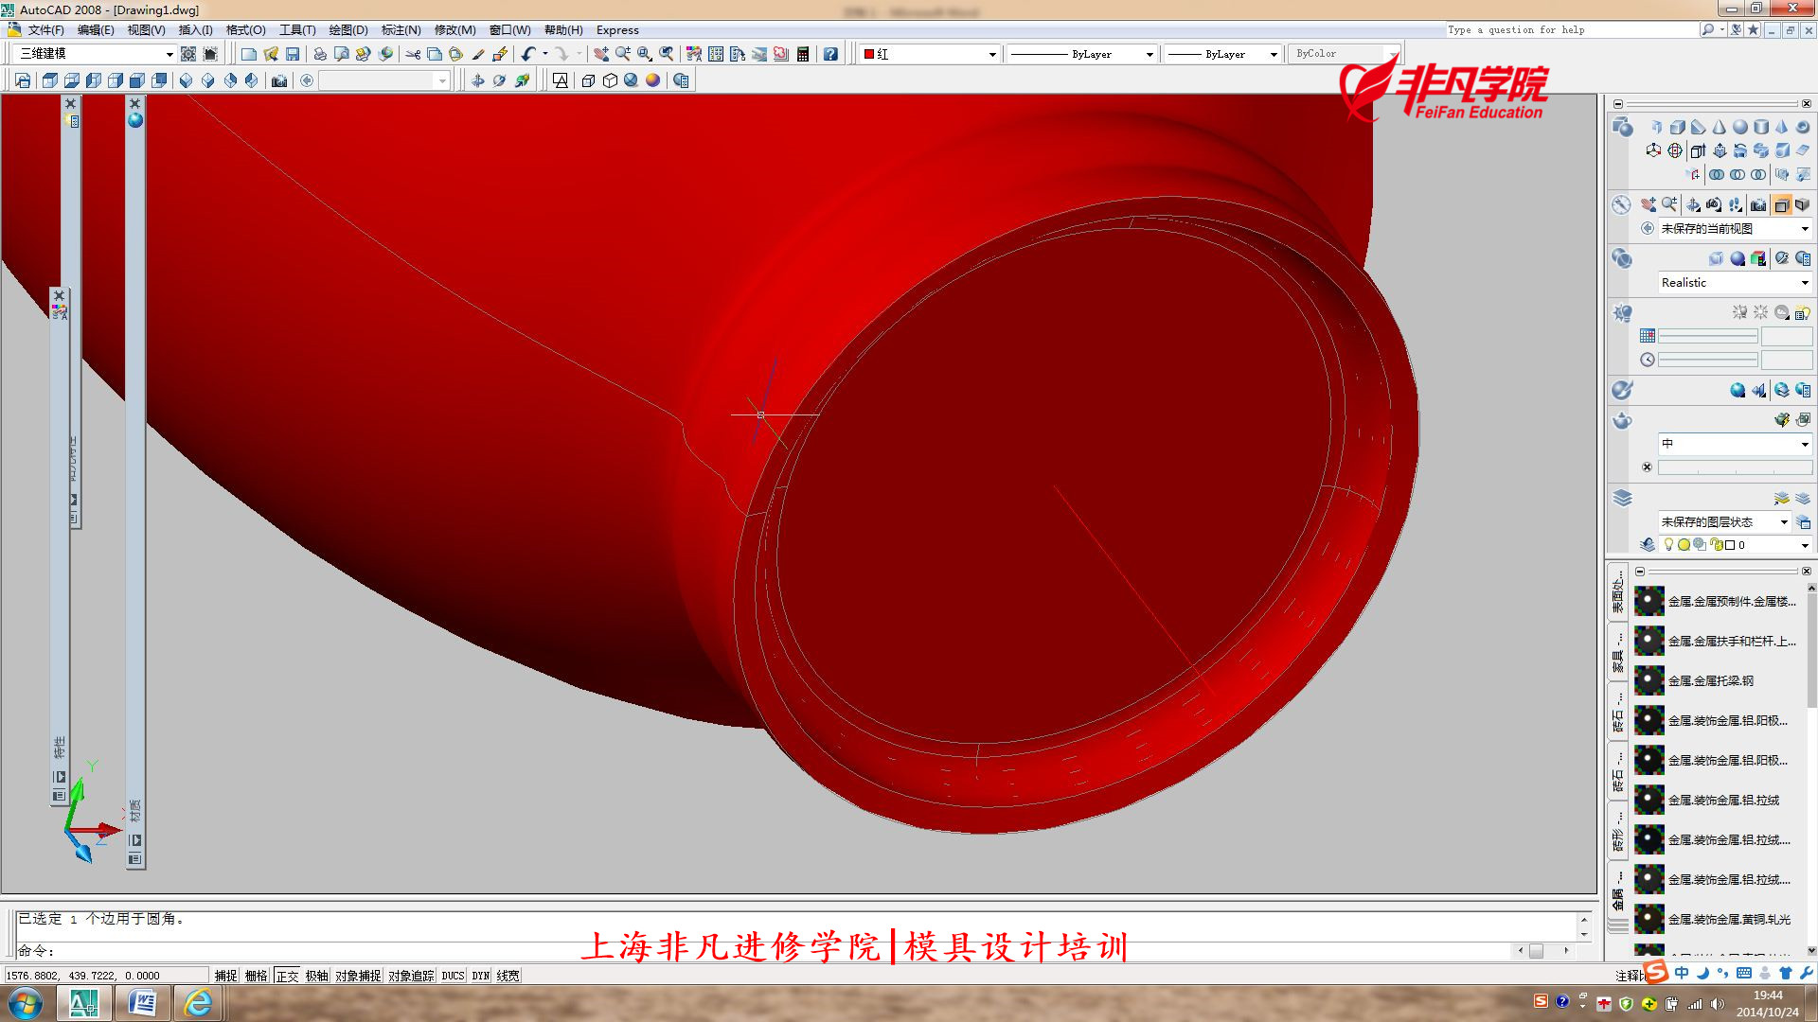Open Internet Explorer from taskbar
Viewport: 1818px width, 1022px height.
pyautogui.click(x=198, y=1003)
